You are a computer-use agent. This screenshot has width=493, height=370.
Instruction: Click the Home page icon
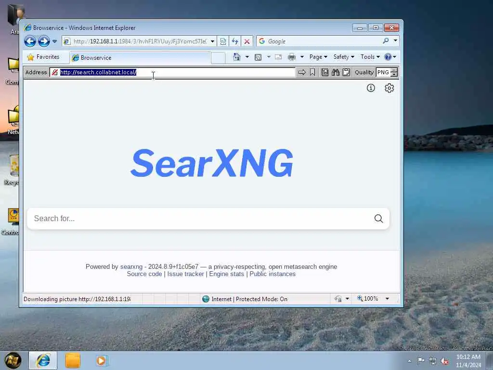tap(237, 57)
